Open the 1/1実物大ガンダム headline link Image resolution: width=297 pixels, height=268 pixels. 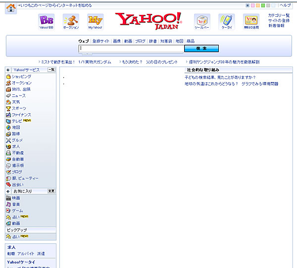point(95,62)
